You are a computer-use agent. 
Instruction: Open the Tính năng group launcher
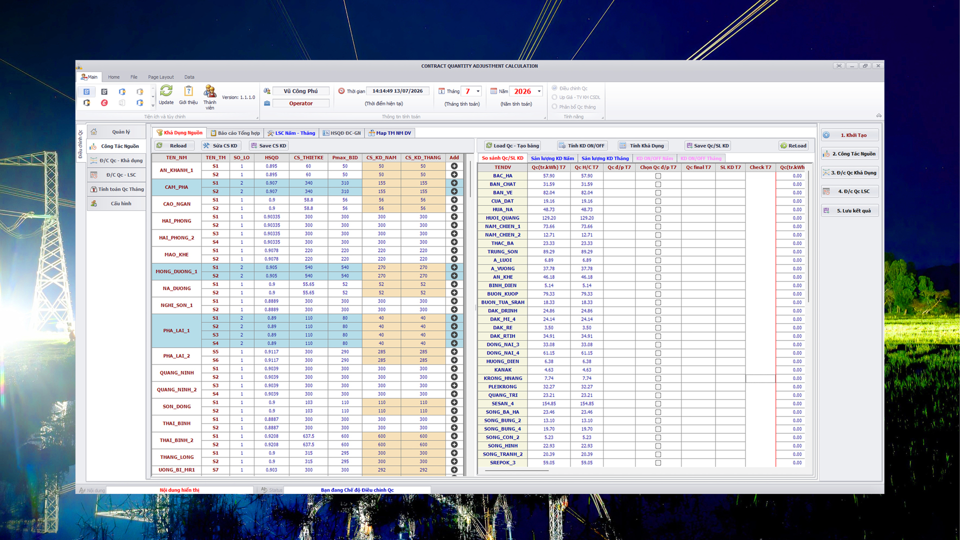pos(602,117)
